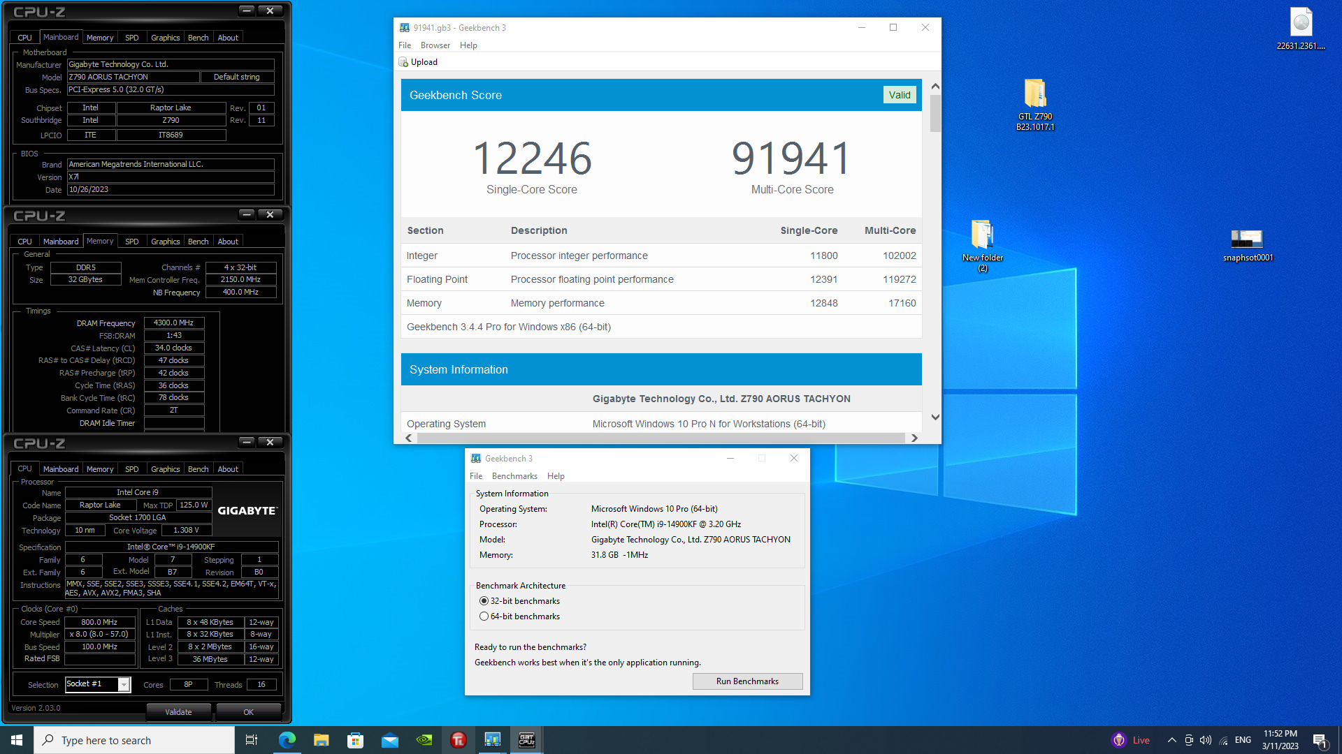
Task: Launch Microsoft Edge from the taskbar
Action: pyautogui.click(x=287, y=740)
